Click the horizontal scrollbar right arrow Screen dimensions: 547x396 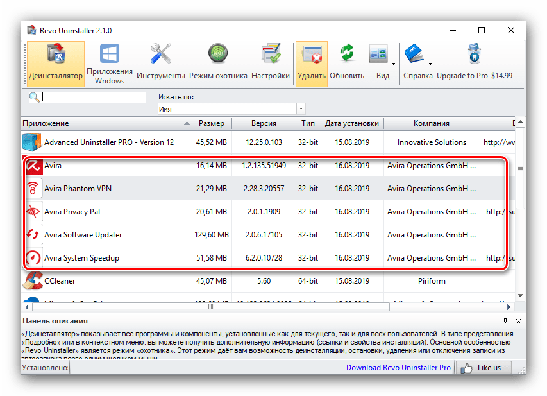509,307
